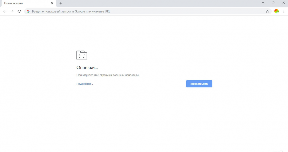
Task: Click the empty tab strip area
Action: [x=154, y=3]
